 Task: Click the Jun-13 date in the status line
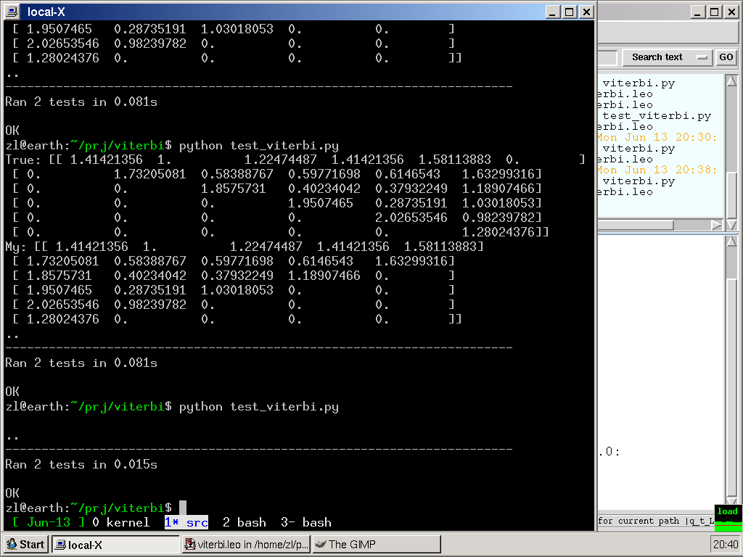click(x=49, y=522)
